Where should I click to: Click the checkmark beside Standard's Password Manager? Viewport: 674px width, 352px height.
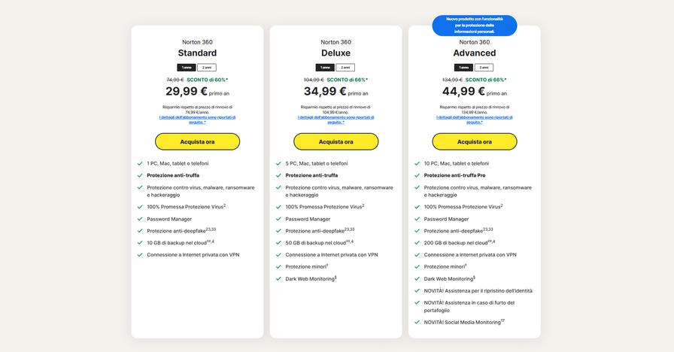[x=140, y=219]
